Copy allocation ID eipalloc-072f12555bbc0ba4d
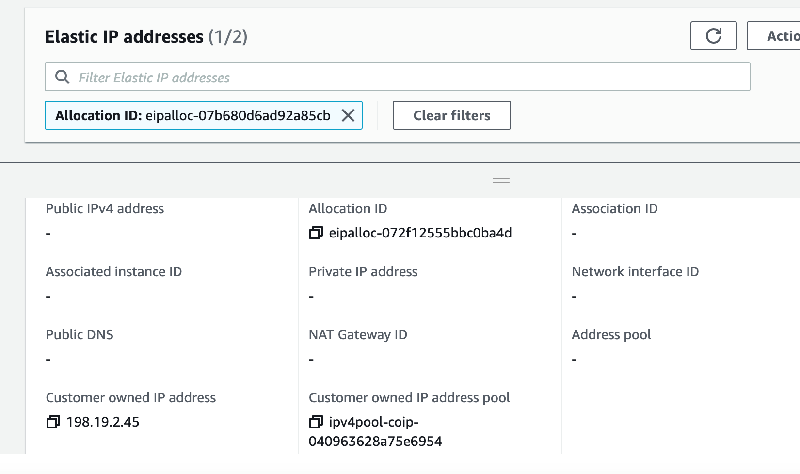Viewport: 800px width, 474px height. click(316, 233)
